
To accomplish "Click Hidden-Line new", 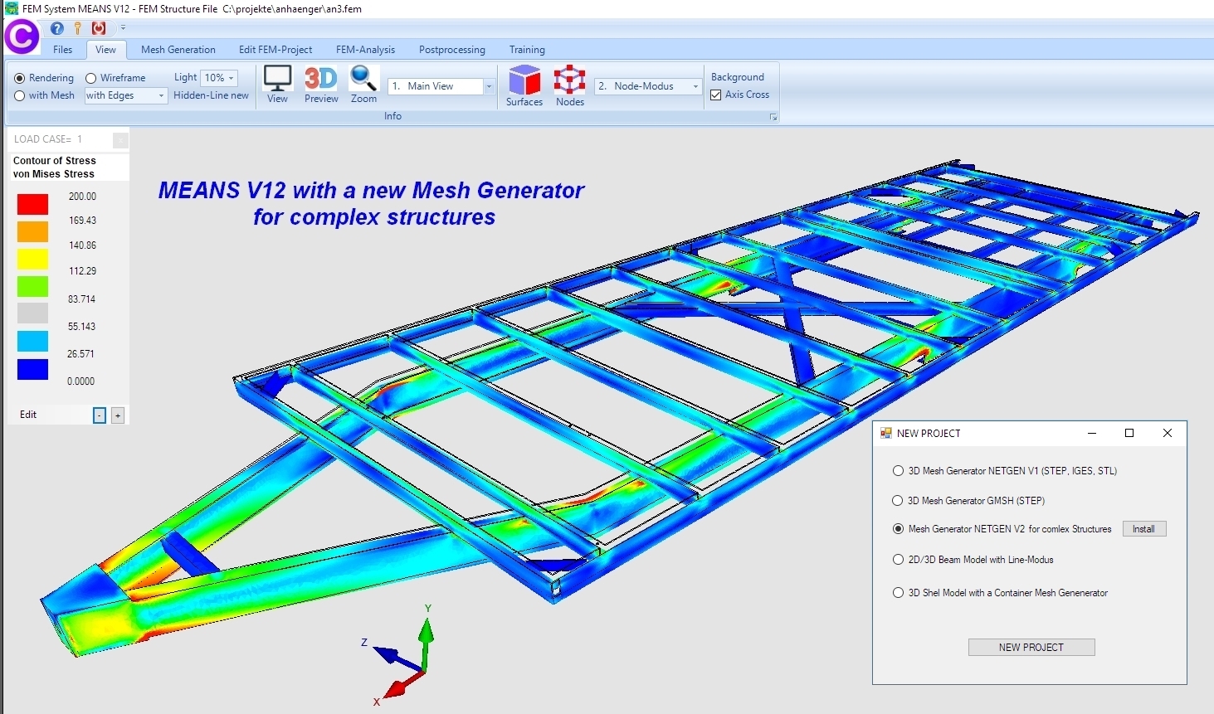I will (x=211, y=95).
